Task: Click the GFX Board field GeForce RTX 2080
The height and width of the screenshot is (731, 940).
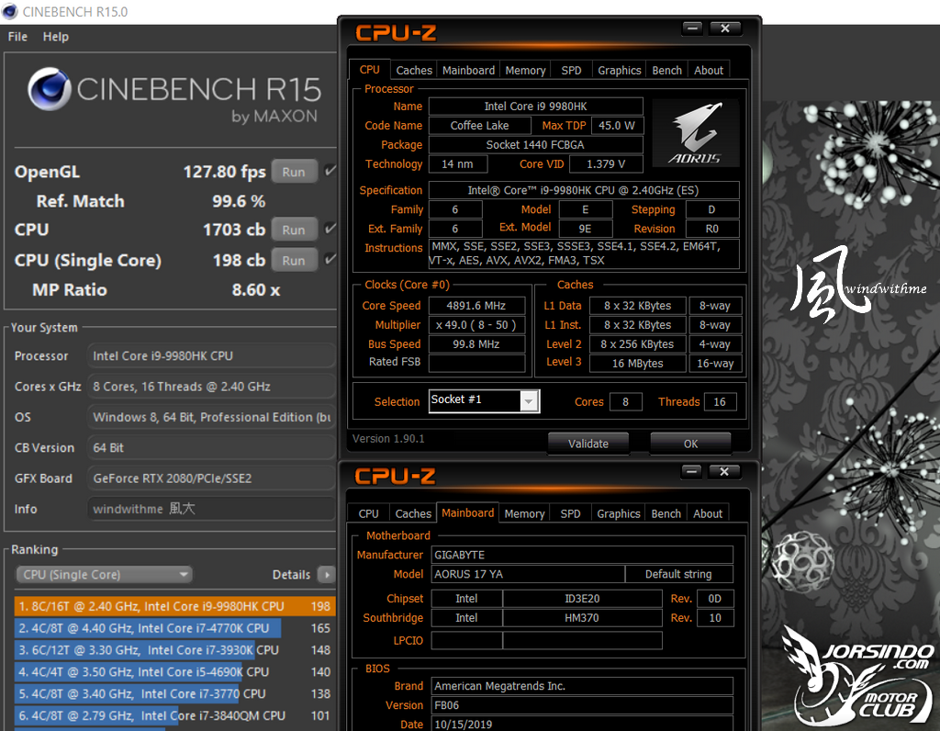Action: tap(210, 478)
